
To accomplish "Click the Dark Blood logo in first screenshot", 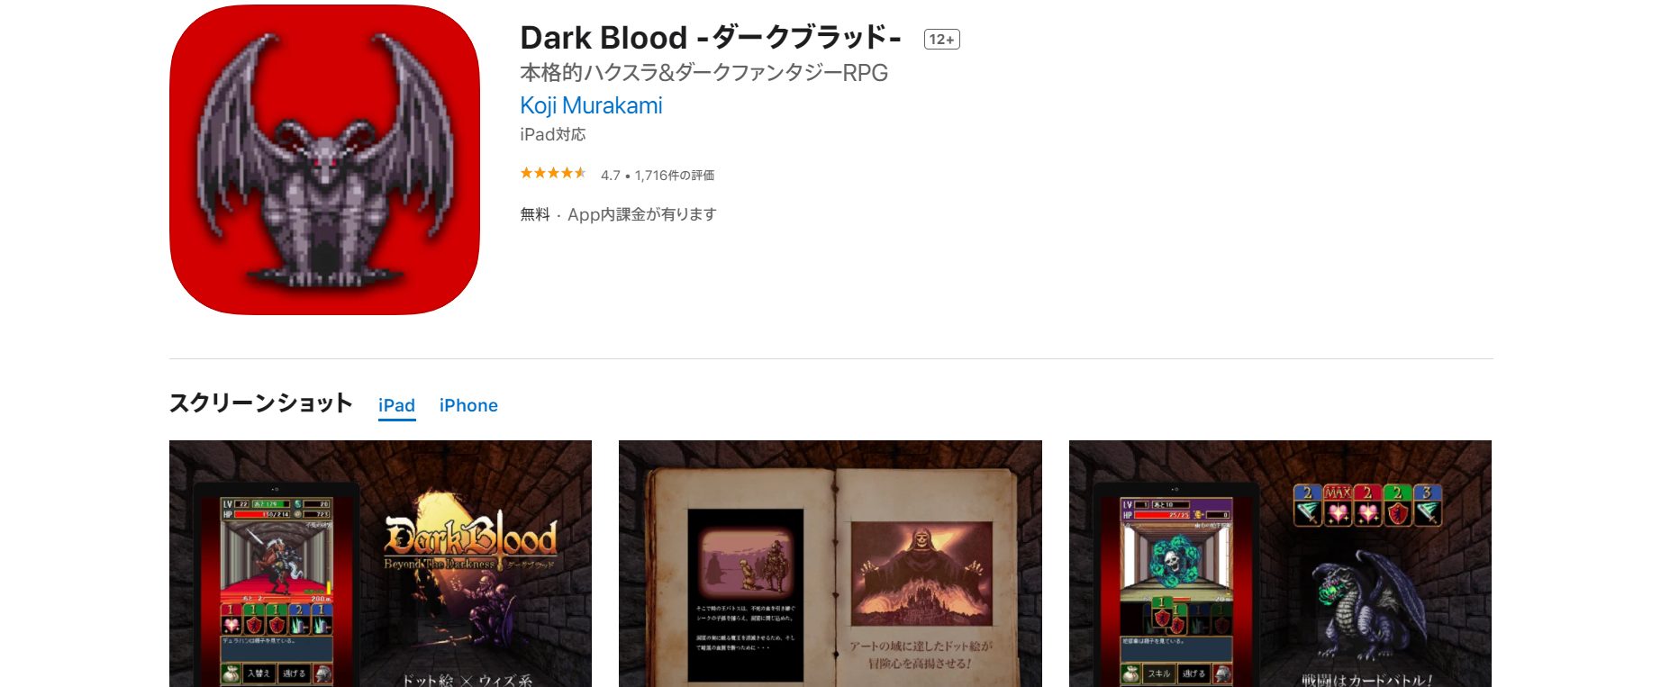I will 470,540.
